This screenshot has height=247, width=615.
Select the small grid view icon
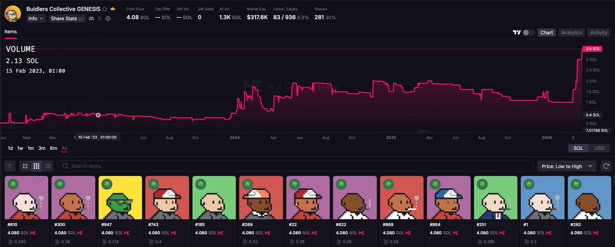36,166
